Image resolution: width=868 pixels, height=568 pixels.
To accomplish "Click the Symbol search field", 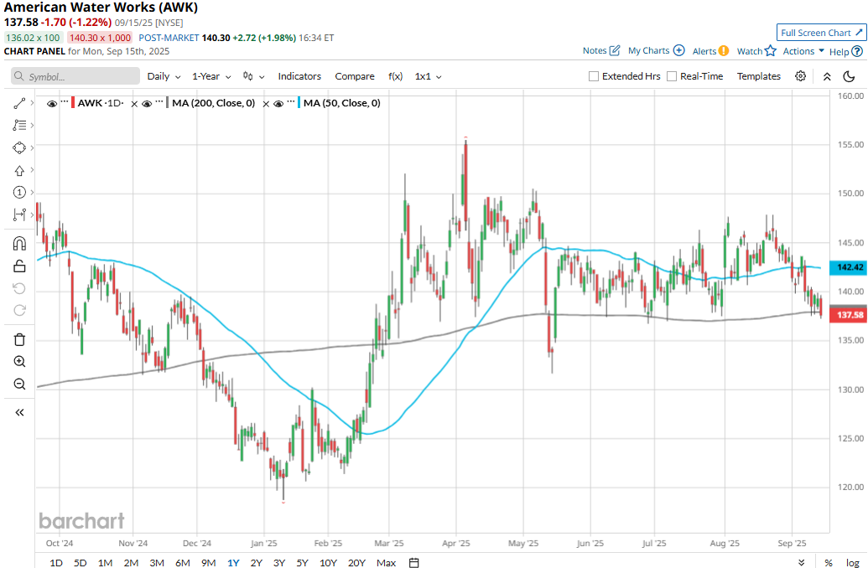I will point(75,76).
